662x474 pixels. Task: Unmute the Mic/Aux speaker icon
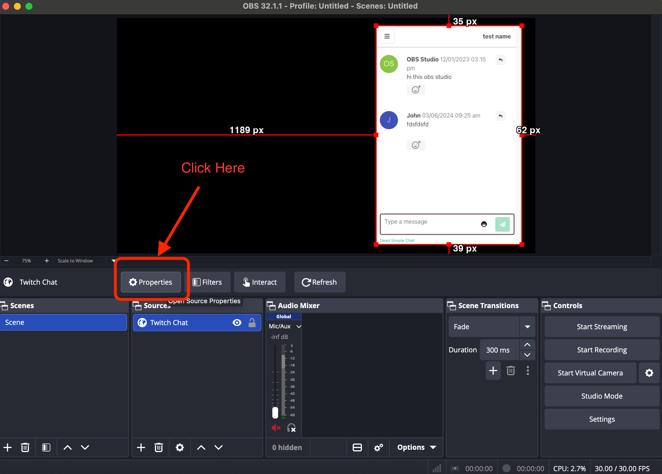coord(276,428)
